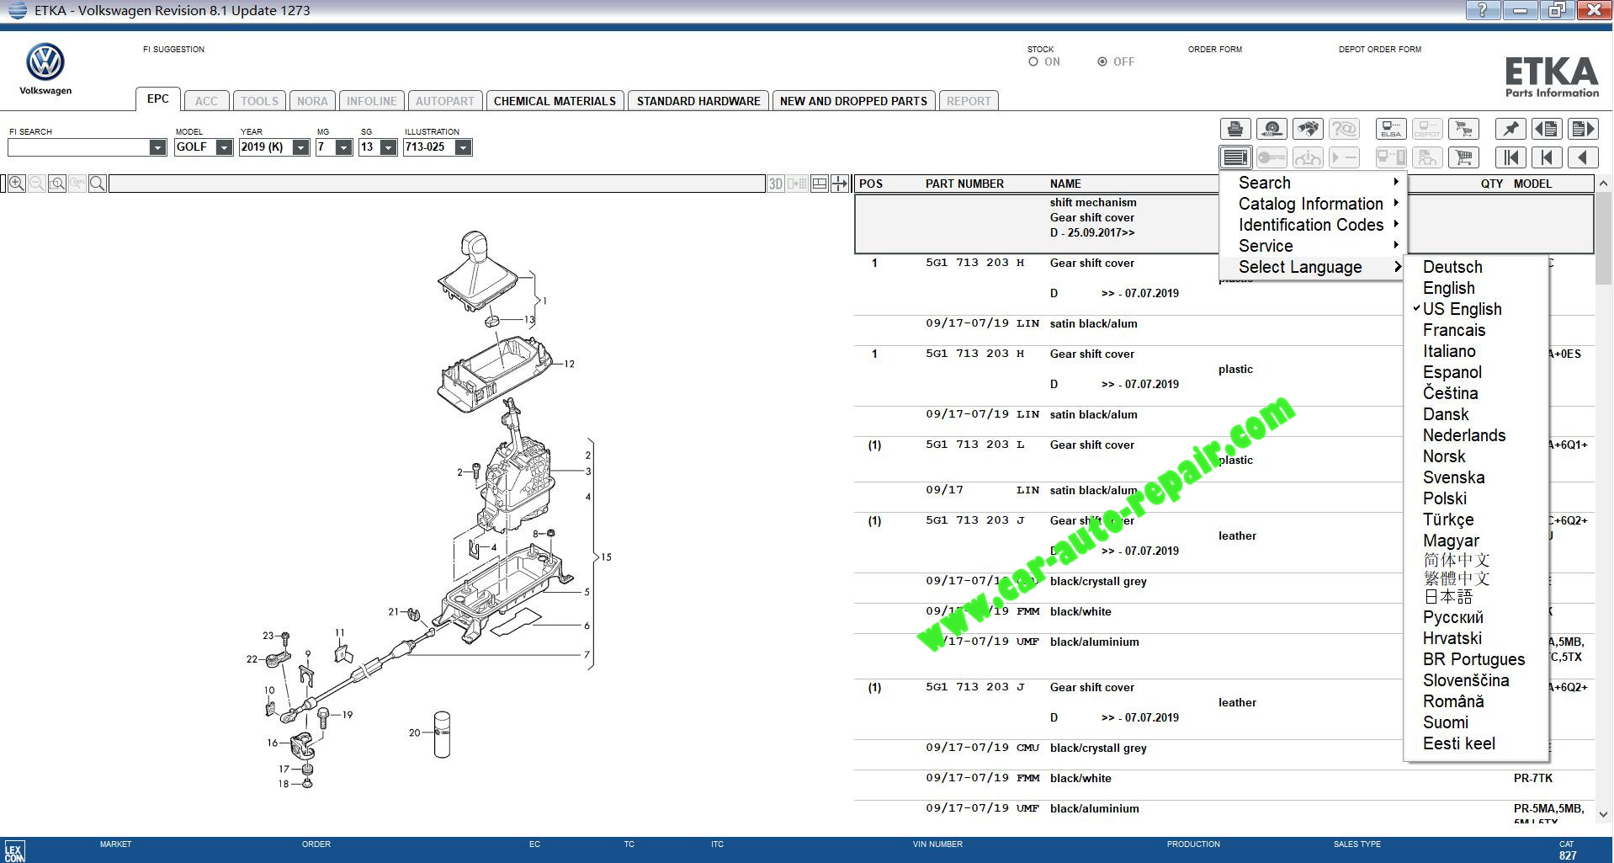
Task: Choose Espanol language
Action: click(1452, 372)
